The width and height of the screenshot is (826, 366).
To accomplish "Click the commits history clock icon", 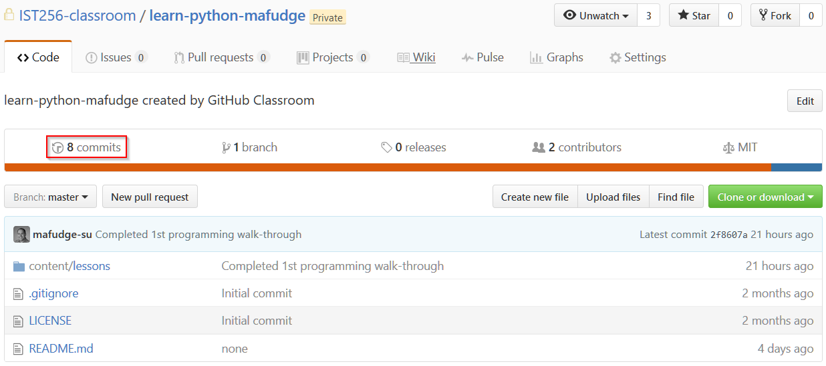I will [58, 148].
